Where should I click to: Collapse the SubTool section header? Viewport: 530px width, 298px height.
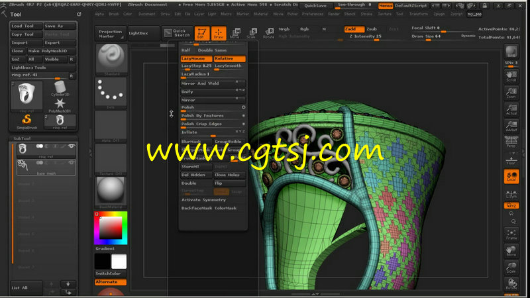[23, 138]
